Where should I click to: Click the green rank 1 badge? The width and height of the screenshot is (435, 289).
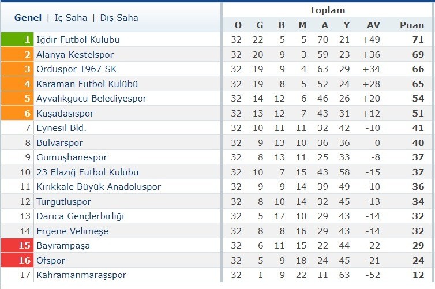click(x=17, y=39)
